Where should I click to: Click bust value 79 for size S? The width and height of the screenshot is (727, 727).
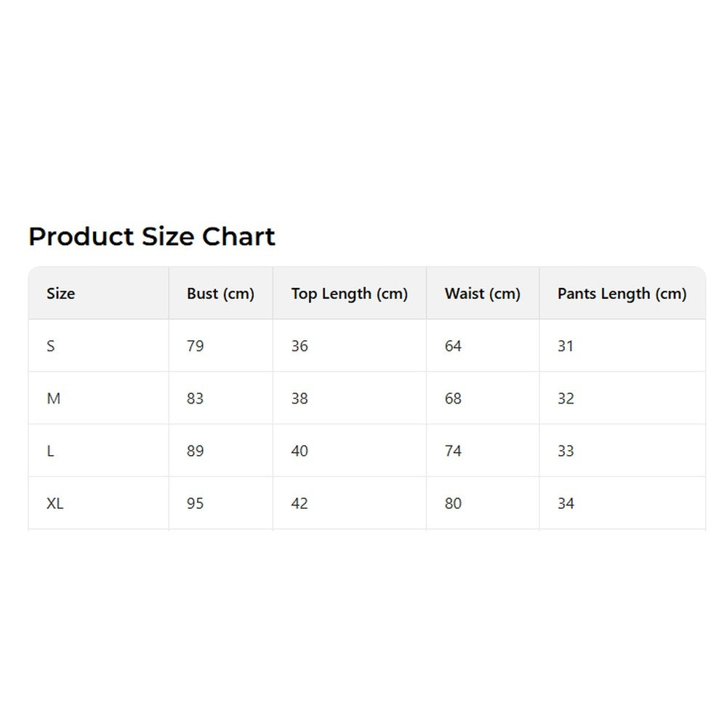click(195, 346)
